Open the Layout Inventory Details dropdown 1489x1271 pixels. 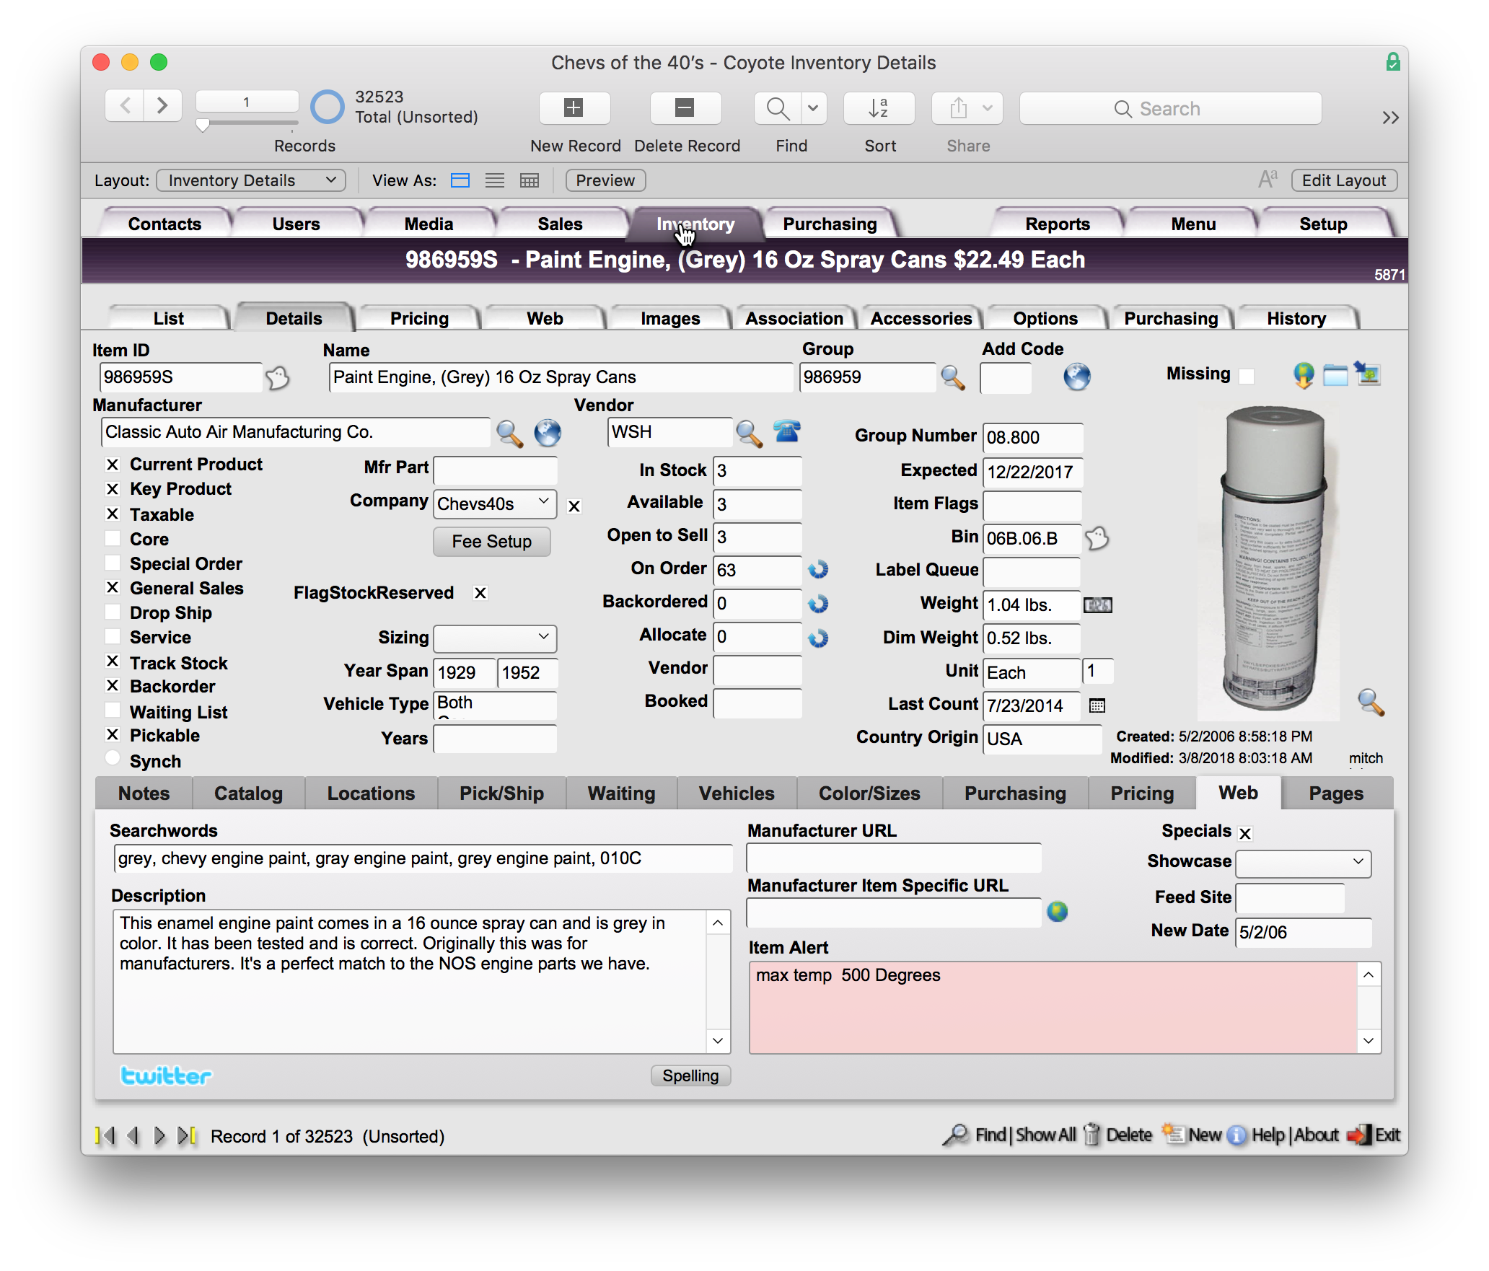click(250, 180)
